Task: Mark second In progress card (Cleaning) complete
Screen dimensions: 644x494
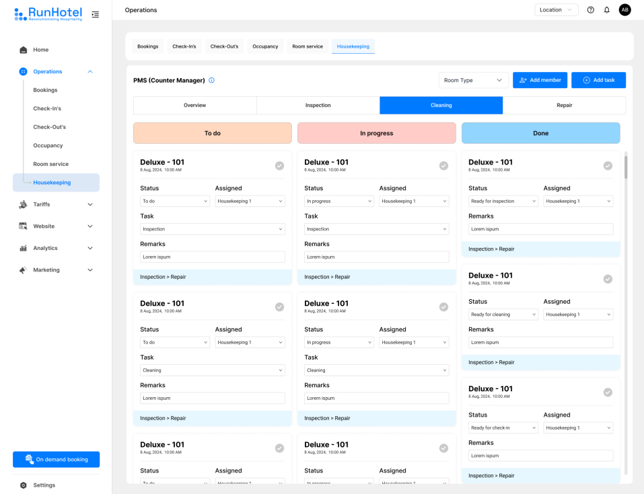Action: (443, 307)
